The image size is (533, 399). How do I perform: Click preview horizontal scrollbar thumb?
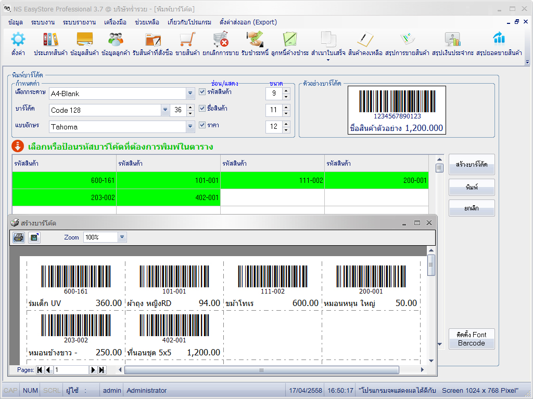tap(261, 370)
